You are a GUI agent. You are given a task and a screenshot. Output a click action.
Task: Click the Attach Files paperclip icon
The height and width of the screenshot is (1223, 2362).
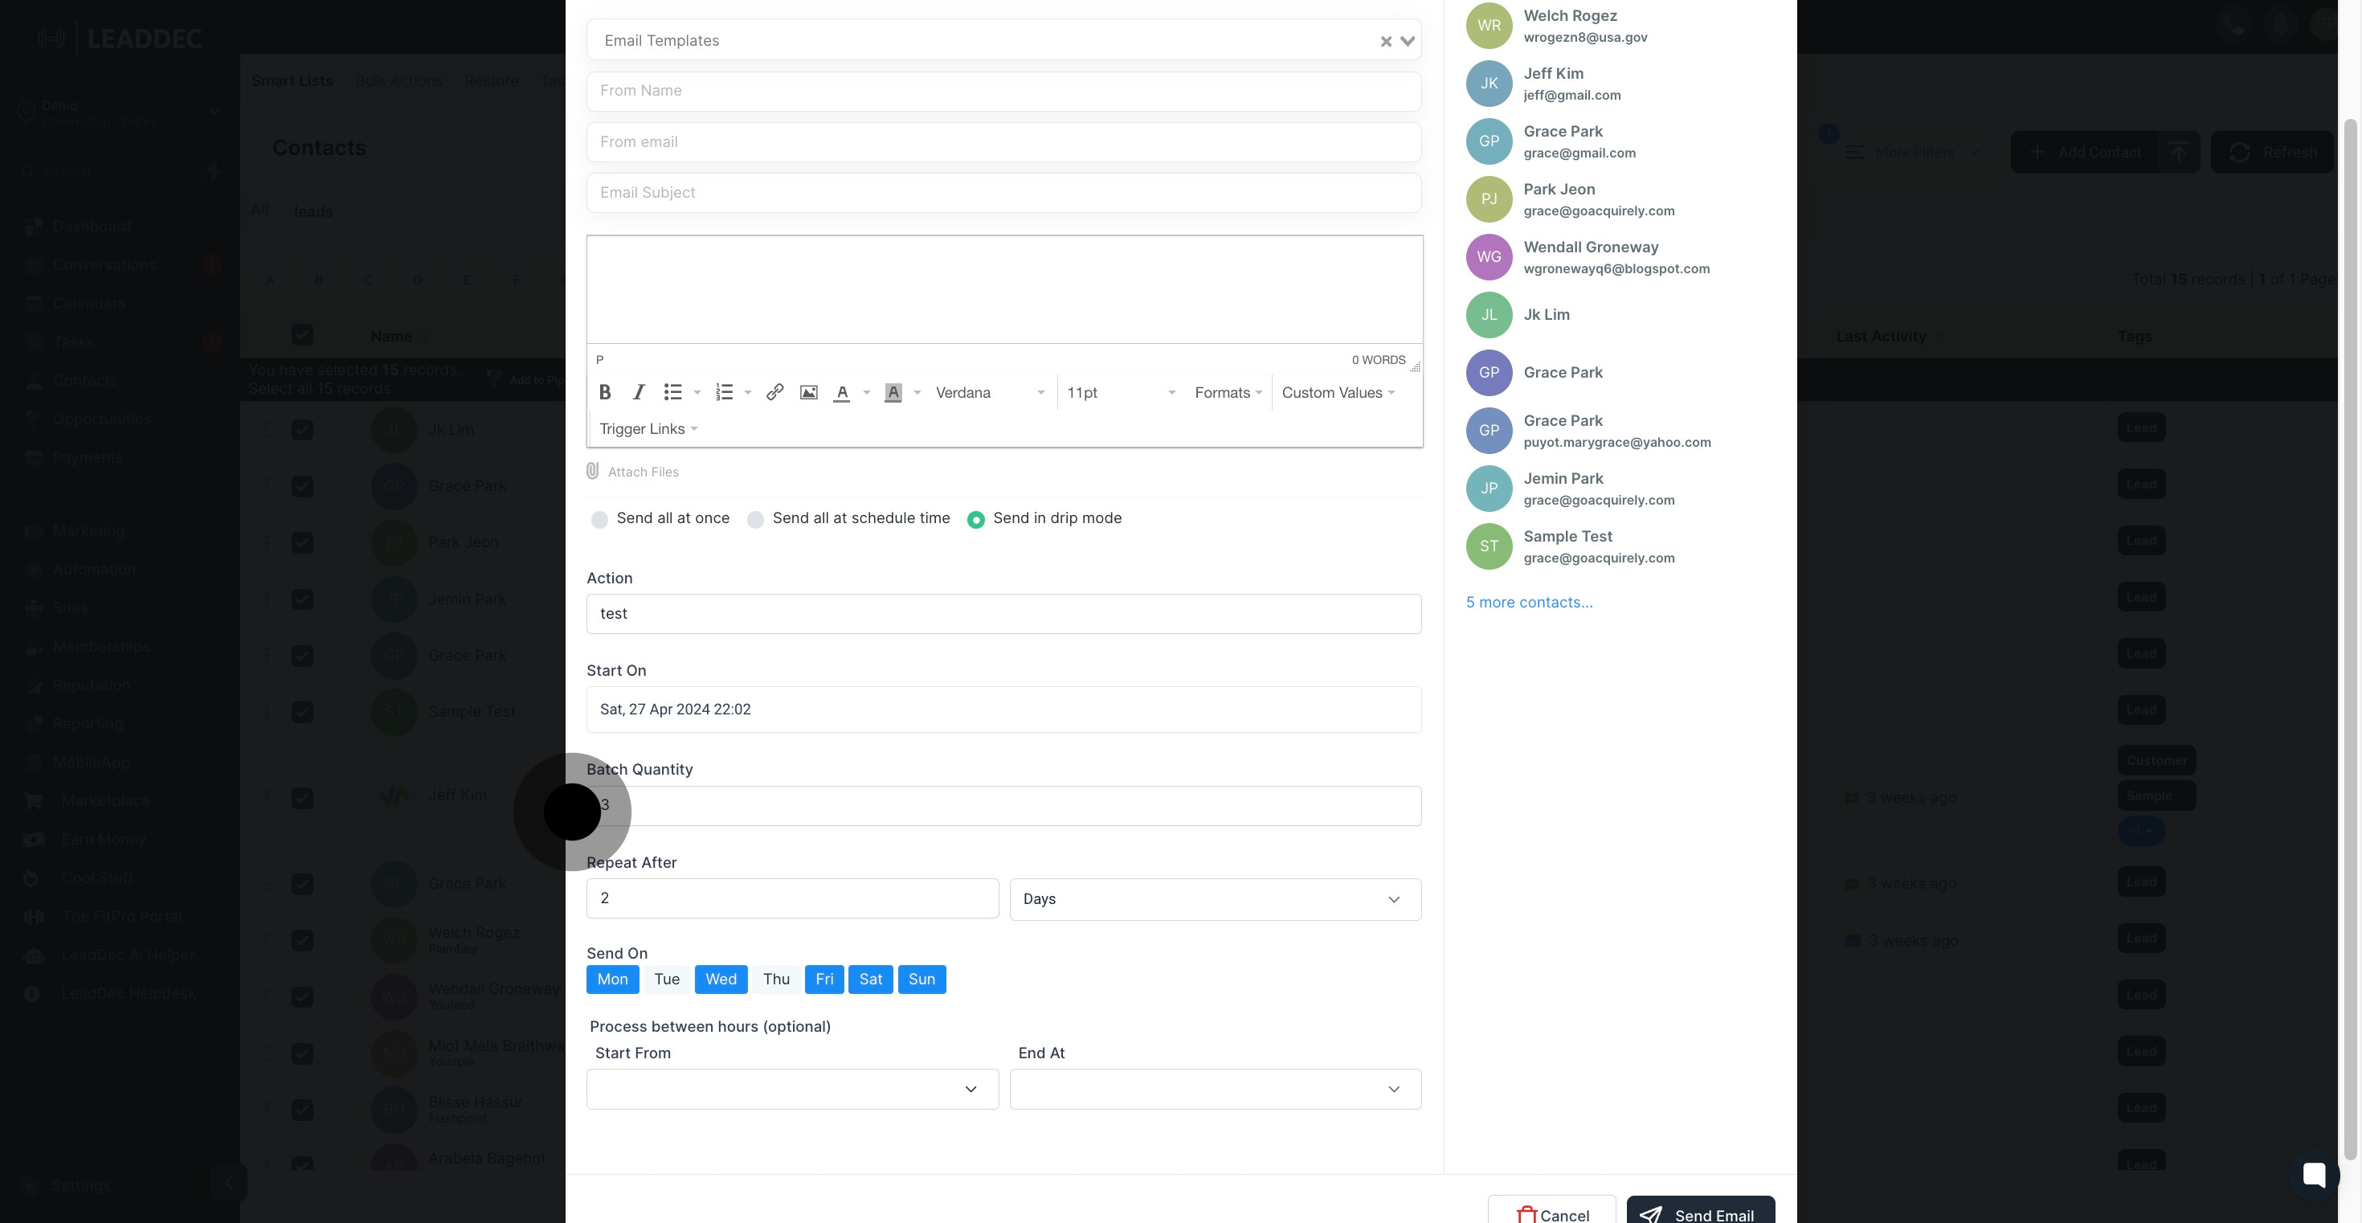point(592,471)
